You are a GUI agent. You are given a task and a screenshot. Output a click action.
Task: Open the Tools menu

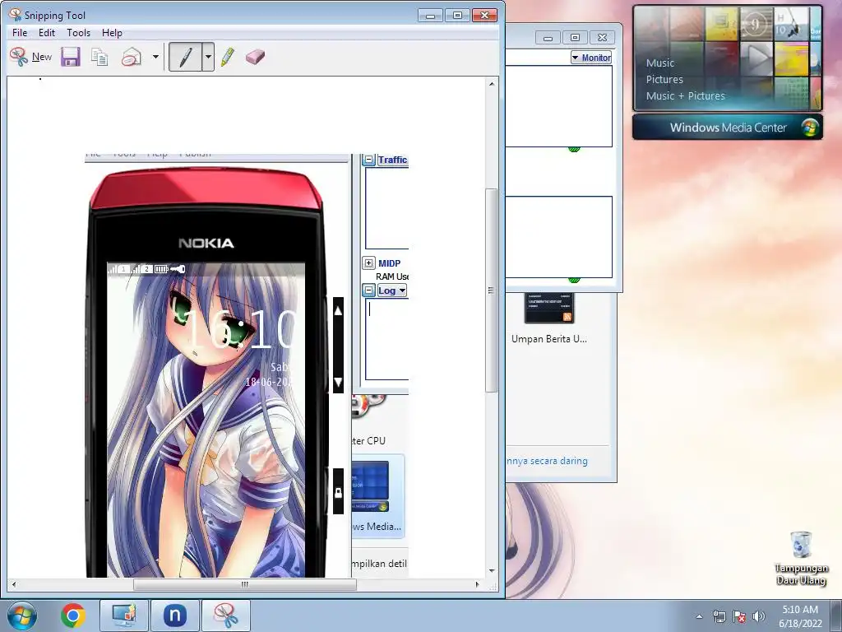click(78, 33)
